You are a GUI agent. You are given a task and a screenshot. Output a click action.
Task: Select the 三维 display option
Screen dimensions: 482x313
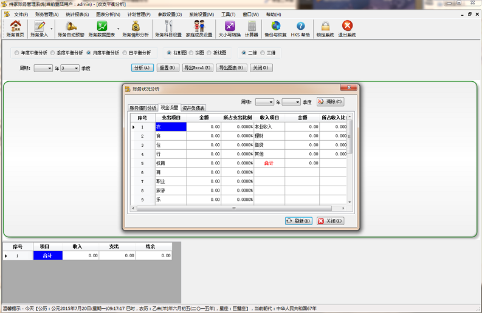tap(262, 53)
